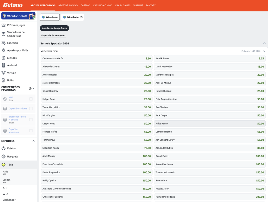The width and height of the screenshot is (268, 202).
Task: Tick the Copa Sul-americana favorite checkbox
Action: (x=31, y=131)
